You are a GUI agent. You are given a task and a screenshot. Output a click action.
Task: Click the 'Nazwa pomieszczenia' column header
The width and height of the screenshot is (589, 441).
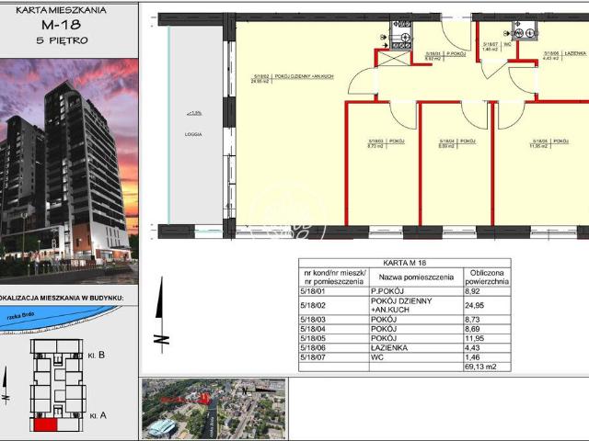tap(416, 277)
